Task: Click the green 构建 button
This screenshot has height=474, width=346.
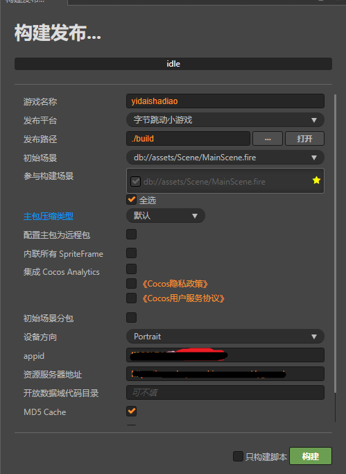Action: point(311,456)
